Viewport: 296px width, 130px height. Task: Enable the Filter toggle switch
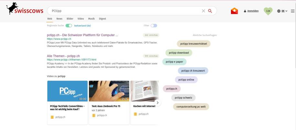[154, 25]
